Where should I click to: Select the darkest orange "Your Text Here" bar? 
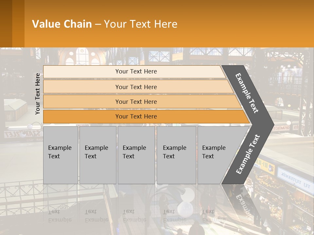(136, 117)
